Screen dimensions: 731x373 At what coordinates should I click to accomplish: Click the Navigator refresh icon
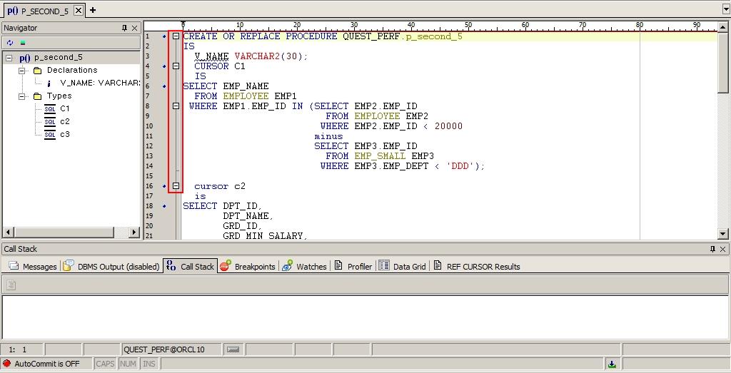click(x=10, y=43)
